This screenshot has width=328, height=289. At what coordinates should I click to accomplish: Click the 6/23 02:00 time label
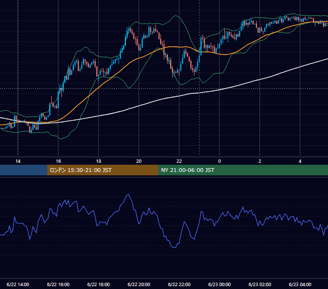[x=260, y=284]
